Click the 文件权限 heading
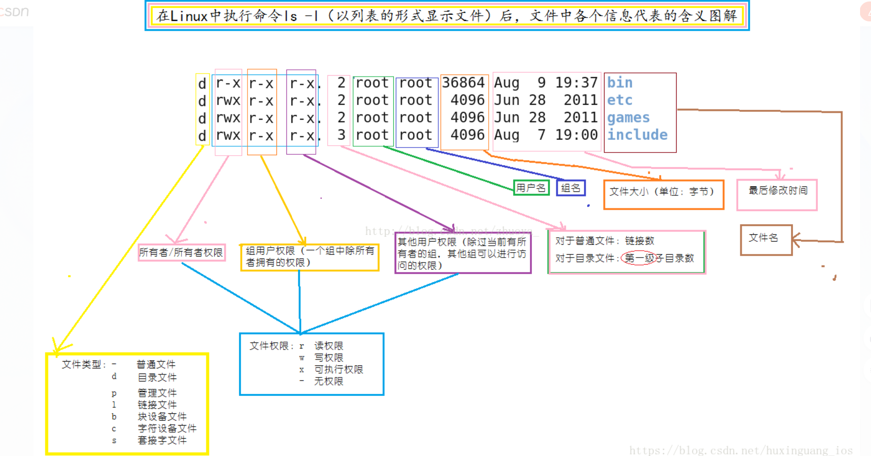This screenshot has height=456, width=871. (271, 346)
